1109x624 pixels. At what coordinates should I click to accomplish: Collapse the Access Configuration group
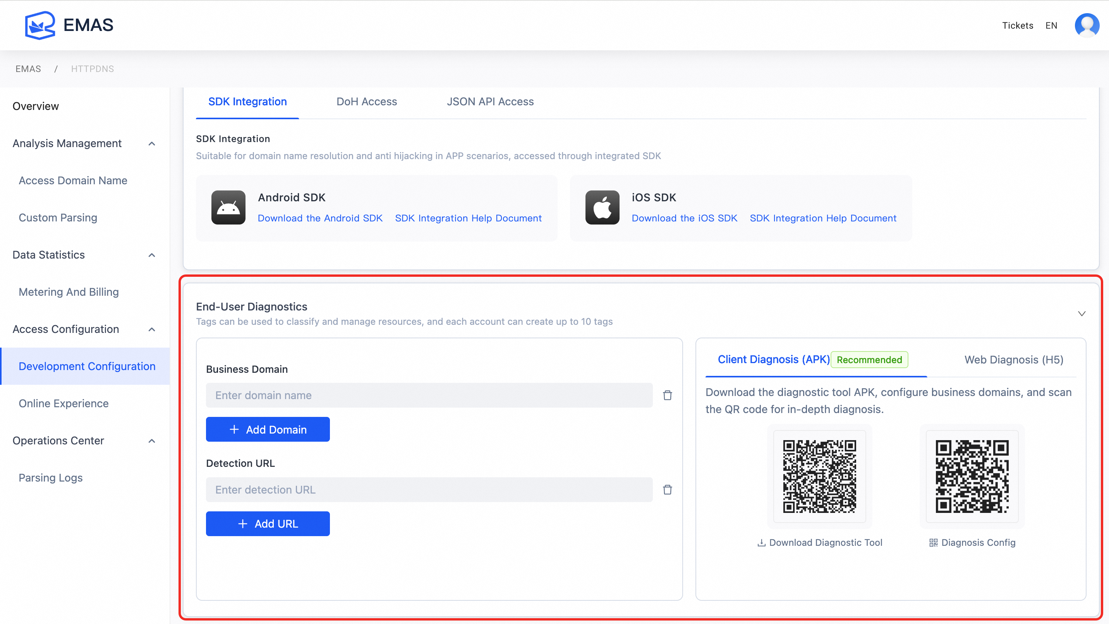[151, 330]
